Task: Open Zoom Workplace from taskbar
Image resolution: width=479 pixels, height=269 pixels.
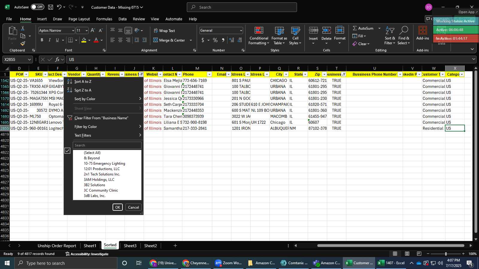Action: pyautogui.click(x=228, y=263)
